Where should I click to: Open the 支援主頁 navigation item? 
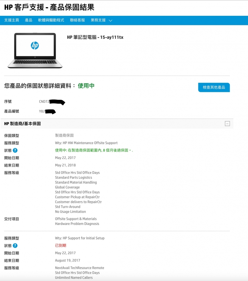point(12,20)
